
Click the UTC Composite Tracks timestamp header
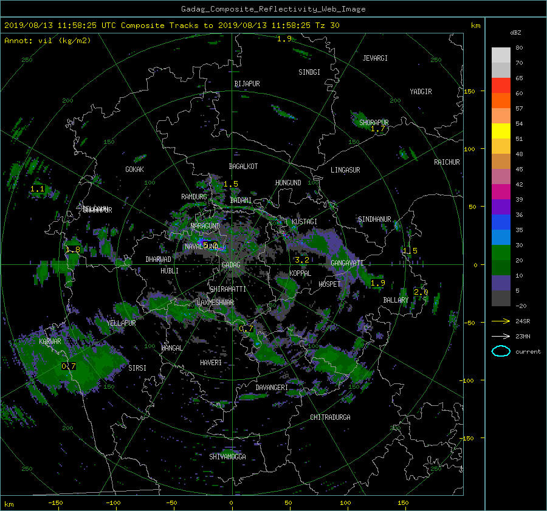click(x=171, y=26)
